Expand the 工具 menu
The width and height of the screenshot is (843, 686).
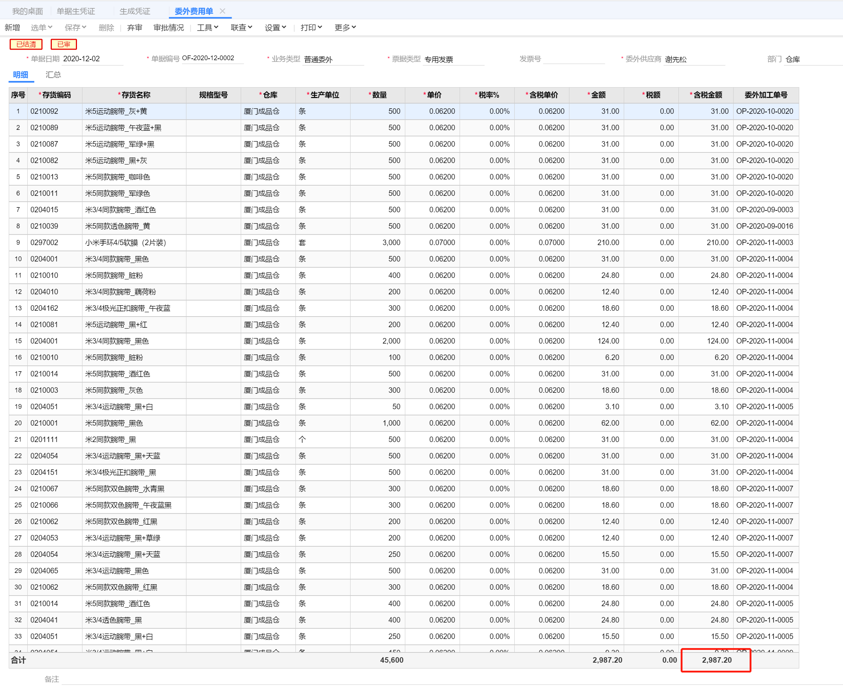click(208, 27)
